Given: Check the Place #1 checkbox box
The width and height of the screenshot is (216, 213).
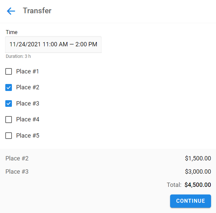Looking at the screenshot, I should tap(9, 71).
